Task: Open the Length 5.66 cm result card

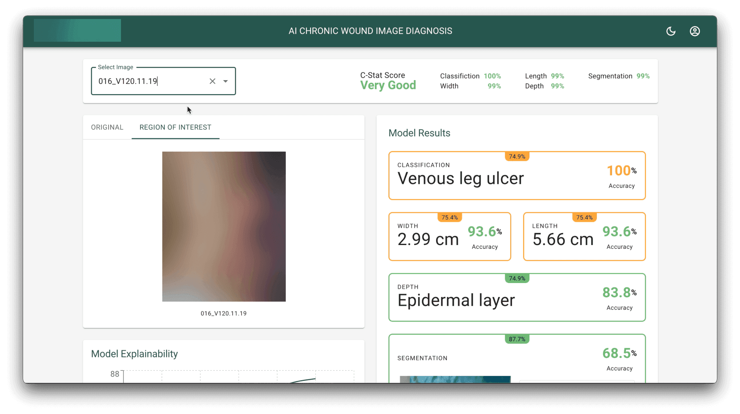Action: pos(584,236)
